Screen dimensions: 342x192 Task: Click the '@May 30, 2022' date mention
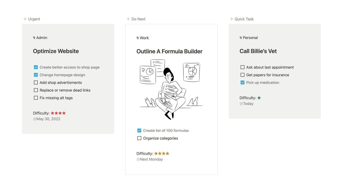[47, 119]
